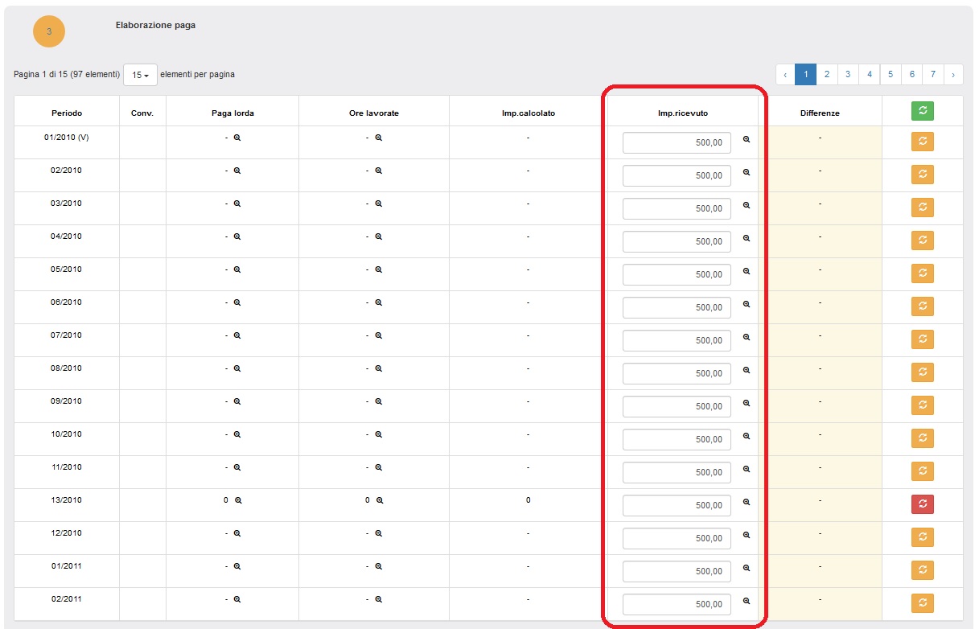Click orange refresh button for row 02/2011
This screenshot has height=629, width=979.
922,602
